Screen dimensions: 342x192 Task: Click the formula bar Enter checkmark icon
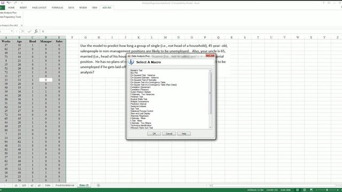click(x=29, y=31)
